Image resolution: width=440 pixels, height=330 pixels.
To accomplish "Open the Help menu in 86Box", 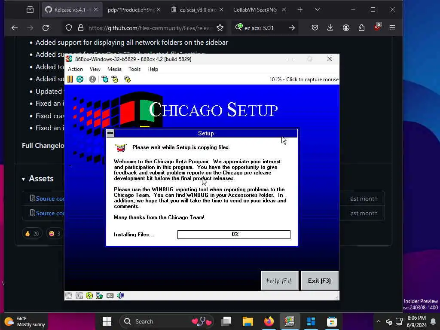I will [153, 69].
